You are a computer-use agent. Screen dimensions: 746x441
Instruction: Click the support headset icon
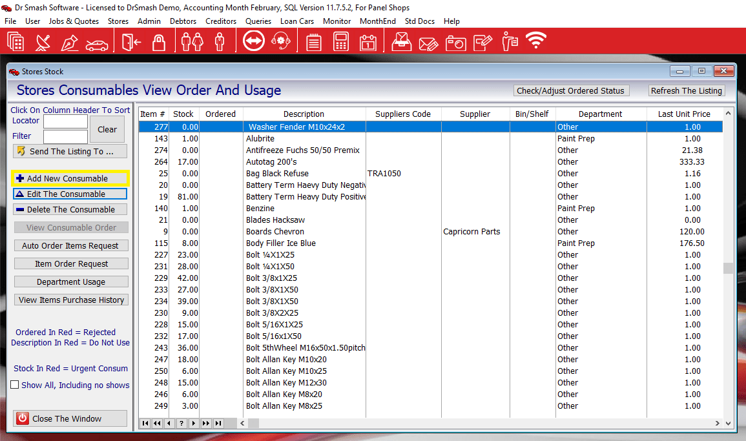pyautogui.click(x=280, y=43)
